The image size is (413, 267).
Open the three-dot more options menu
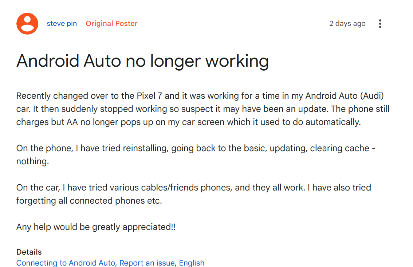tap(380, 24)
